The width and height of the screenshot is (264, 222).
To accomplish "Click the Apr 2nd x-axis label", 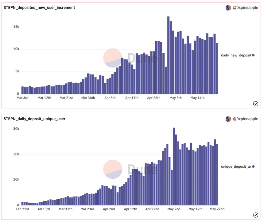I will point(109,209).
